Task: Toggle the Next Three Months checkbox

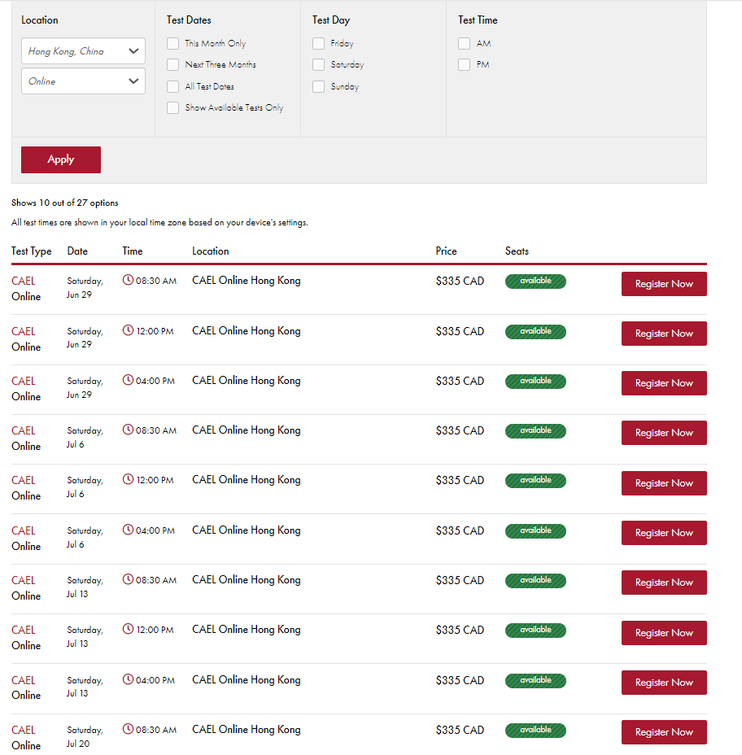Action: click(x=172, y=64)
